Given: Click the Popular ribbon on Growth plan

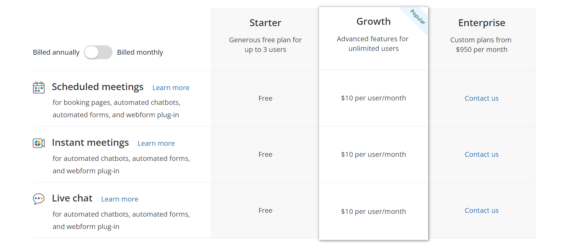Looking at the screenshot, I should click(x=418, y=17).
